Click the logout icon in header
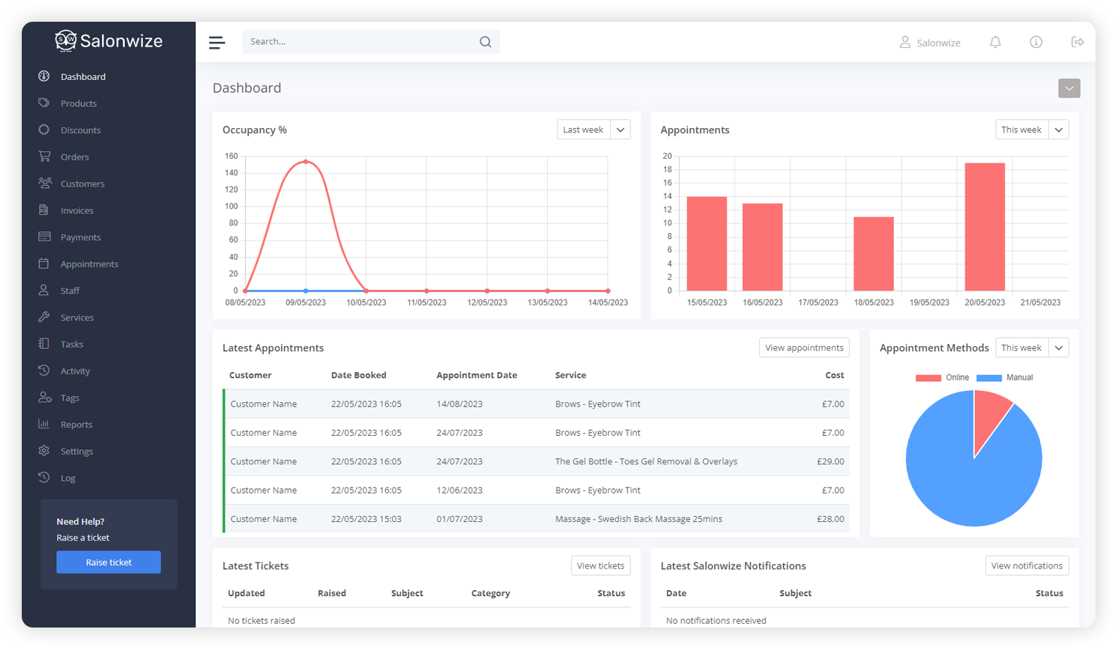Screen dimensions: 1115x650 coord(1078,43)
